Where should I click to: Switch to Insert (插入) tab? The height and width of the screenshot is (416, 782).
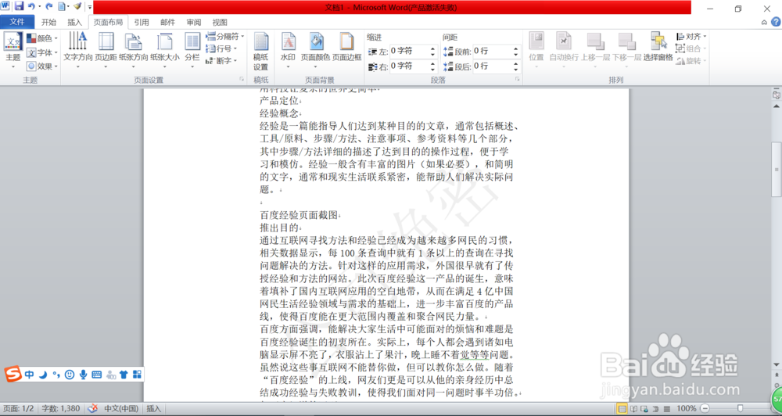click(74, 22)
